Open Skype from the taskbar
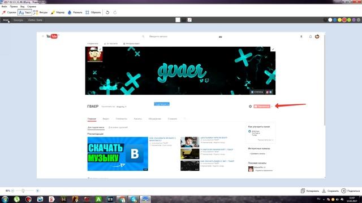 click(133, 199)
